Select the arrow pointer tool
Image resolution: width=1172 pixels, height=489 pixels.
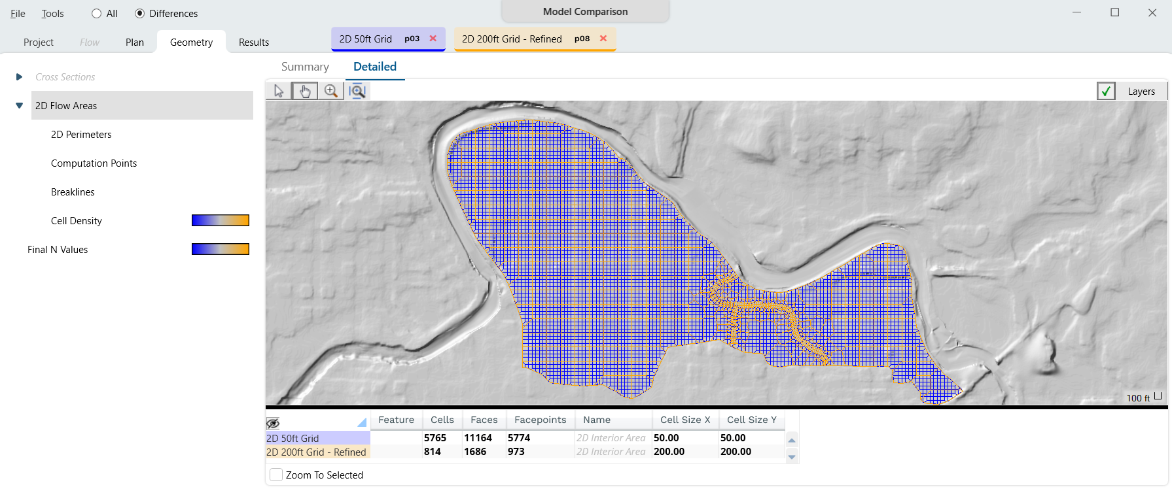[279, 91]
